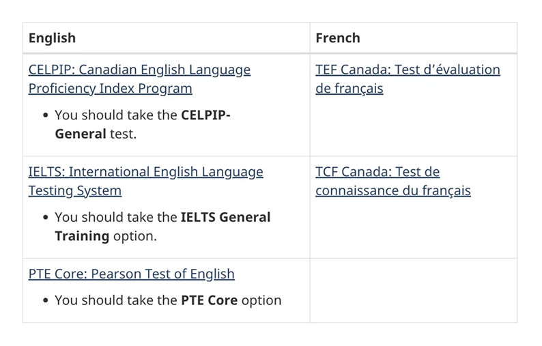Click "You should take the" in IELTS bullet

[x=115, y=218]
